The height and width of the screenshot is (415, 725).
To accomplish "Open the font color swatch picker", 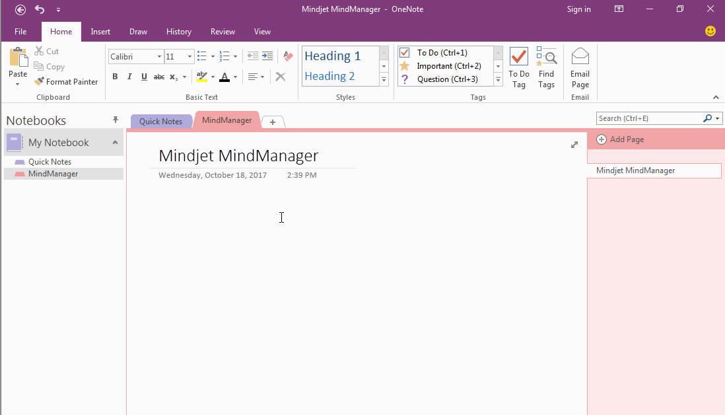I will [x=235, y=77].
